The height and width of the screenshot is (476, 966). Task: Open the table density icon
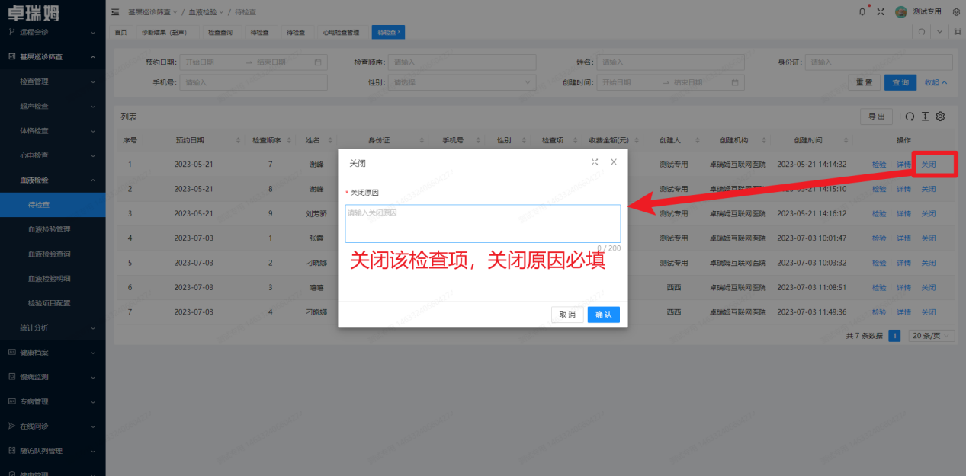coord(925,117)
